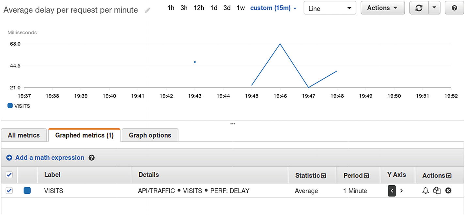Open the auto-refresh options arrow
The height and width of the screenshot is (215, 465).
[434, 8]
